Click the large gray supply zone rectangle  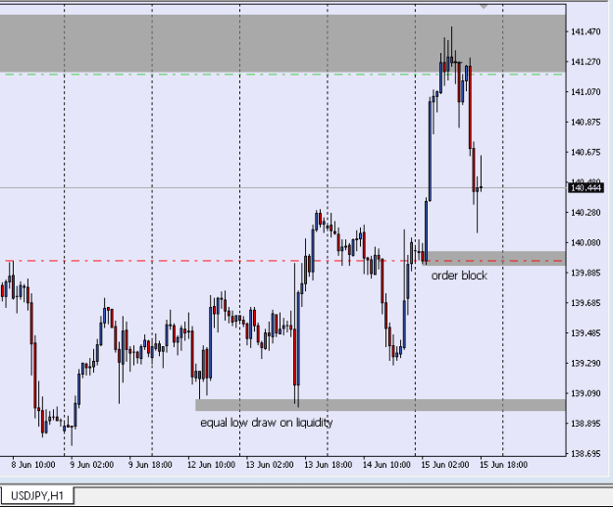[282, 43]
